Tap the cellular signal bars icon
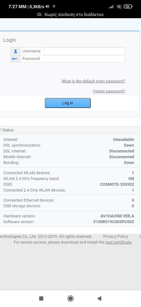 point(111,7)
